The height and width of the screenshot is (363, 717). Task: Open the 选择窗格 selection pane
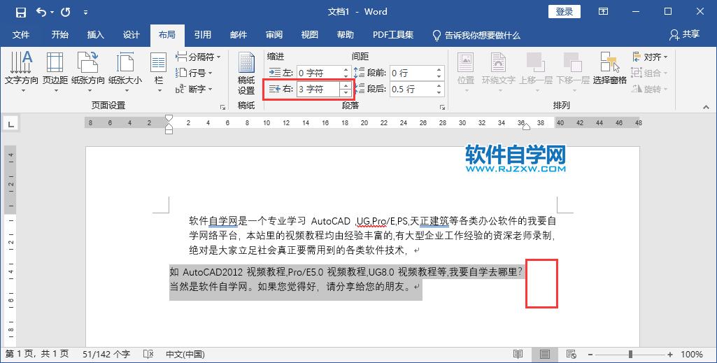tap(609, 69)
